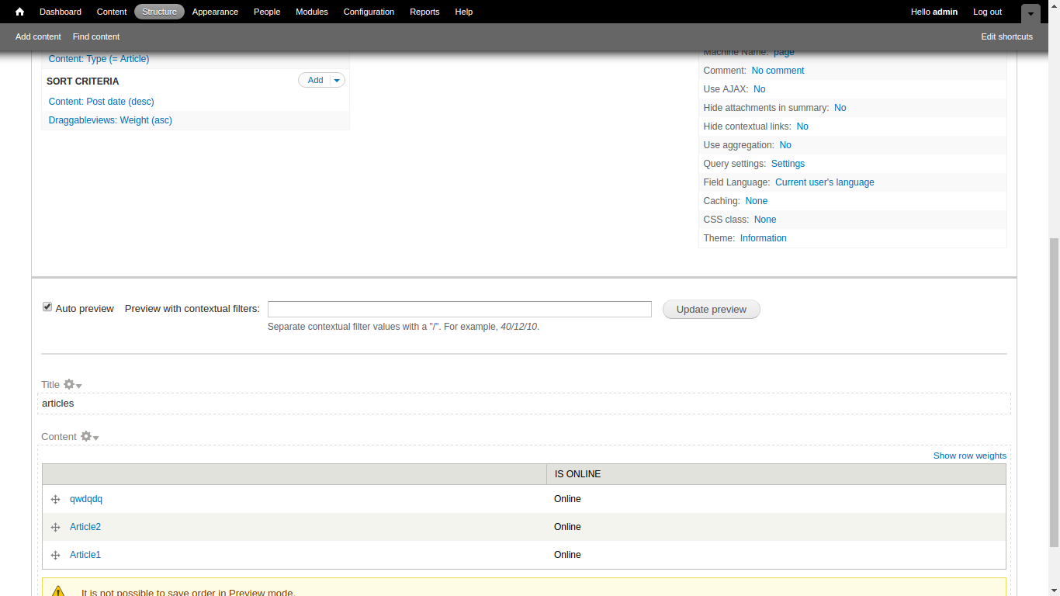The width and height of the screenshot is (1060, 596).
Task: Change CSS class setting None
Action: 765,220
